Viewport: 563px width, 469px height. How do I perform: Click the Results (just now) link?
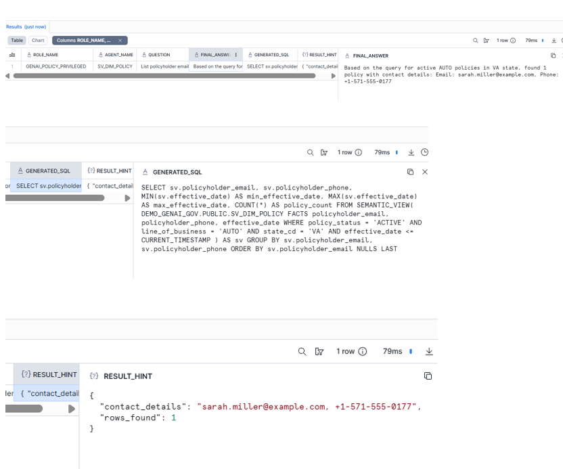click(26, 26)
